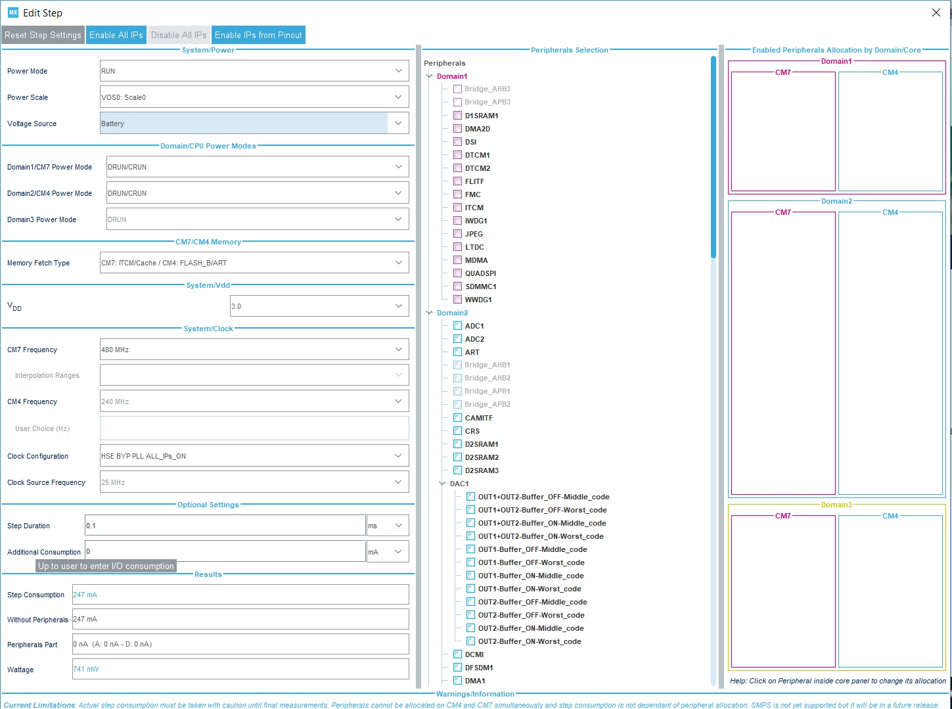The height and width of the screenshot is (709, 952).
Task: Tick the DMA2D peripheral checkbox
Action: point(457,129)
